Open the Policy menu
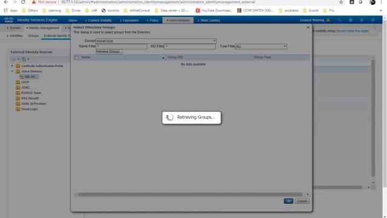The image size is (387, 218). click(152, 20)
